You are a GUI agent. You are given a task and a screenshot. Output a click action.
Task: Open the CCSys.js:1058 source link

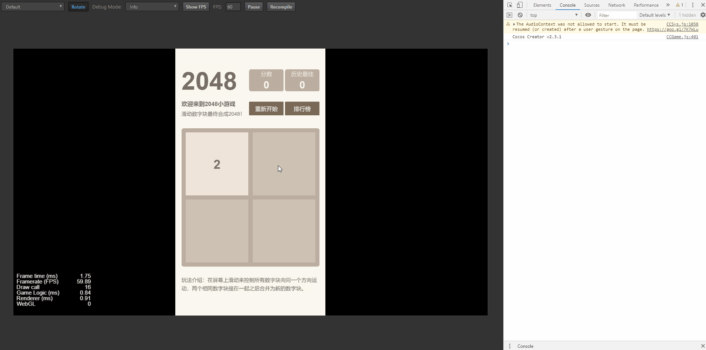click(682, 24)
